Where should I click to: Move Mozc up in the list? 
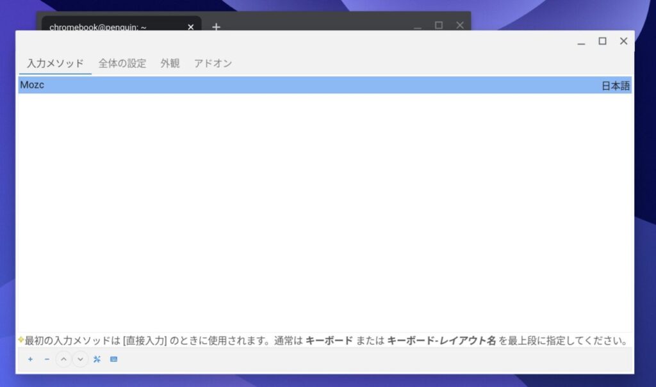[x=63, y=359]
